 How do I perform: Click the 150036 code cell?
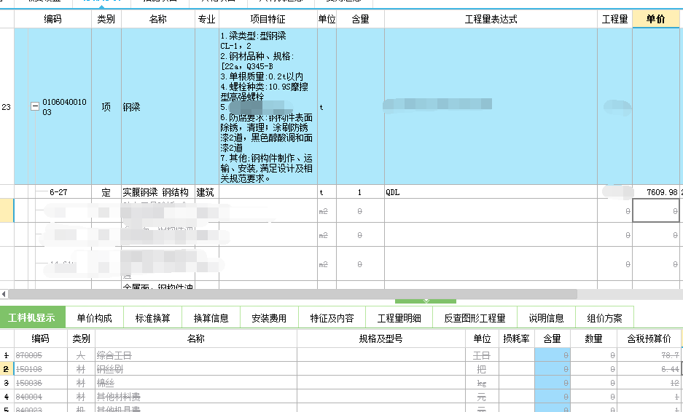pos(41,383)
